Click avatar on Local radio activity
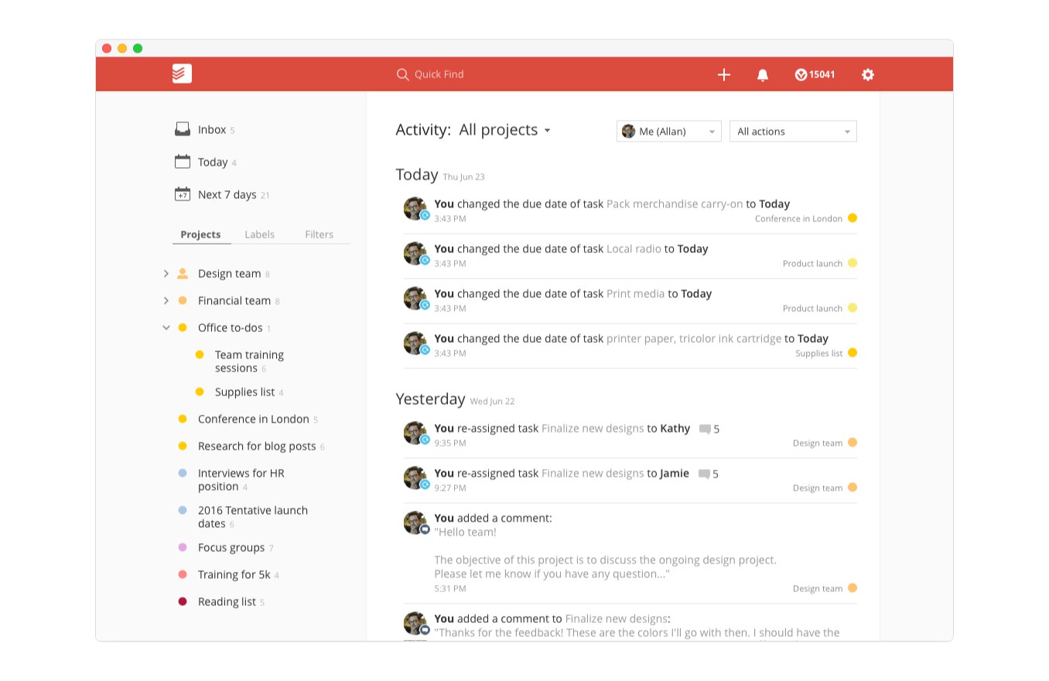Viewport: 1049px width, 681px height. (415, 253)
